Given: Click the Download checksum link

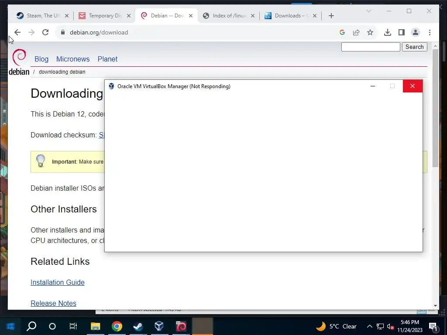Looking at the screenshot, I should (101, 135).
